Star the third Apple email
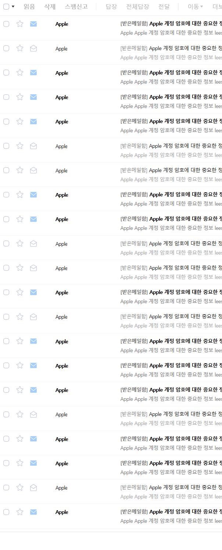This screenshot has width=222, height=550. pos(20,73)
